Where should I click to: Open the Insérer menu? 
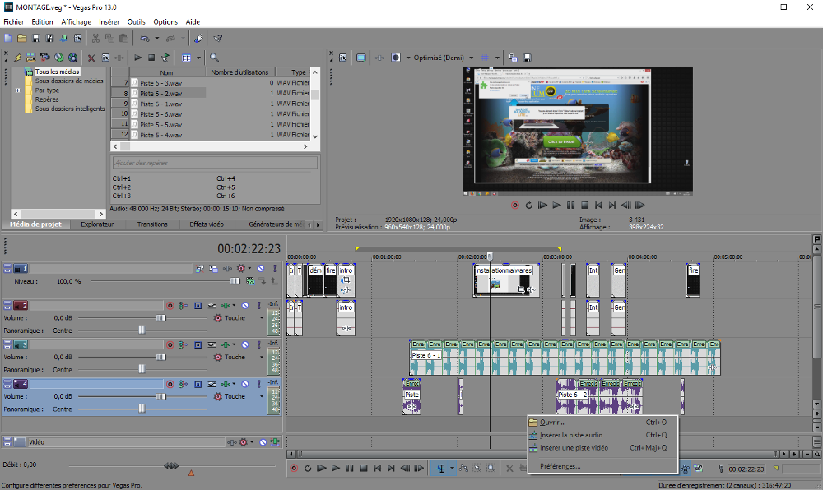tap(109, 21)
